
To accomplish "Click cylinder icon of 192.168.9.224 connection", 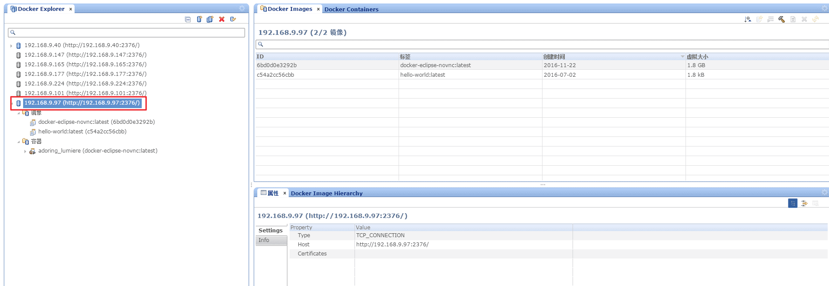I will click(18, 84).
